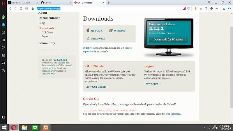Open GUI Clients under Downloads in the navigation
The image size is (233, 131).
tap(47, 32)
